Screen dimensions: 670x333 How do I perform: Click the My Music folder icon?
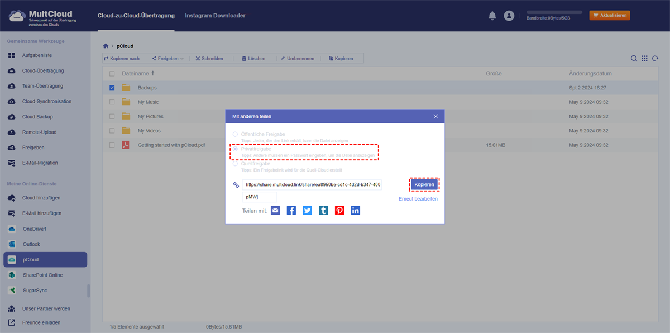pyautogui.click(x=126, y=102)
